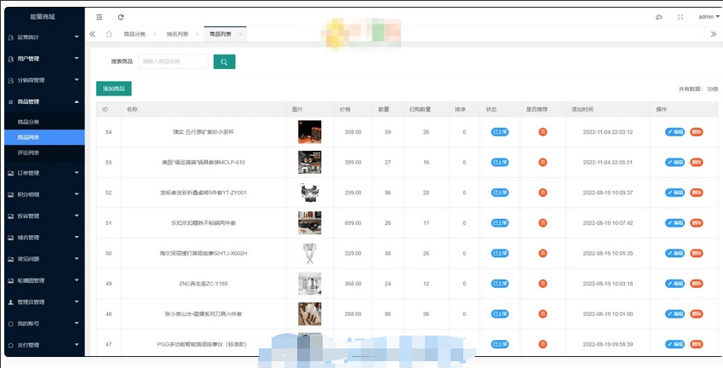This screenshot has height=368, width=723.
Task: Toggle 已上架 status for product ID 52
Action: pyautogui.click(x=500, y=193)
